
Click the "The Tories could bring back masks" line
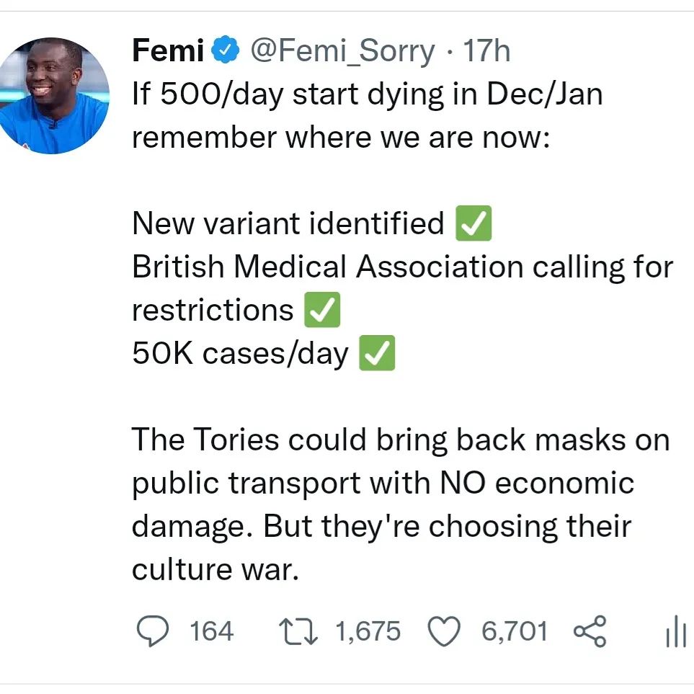tap(400, 440)
